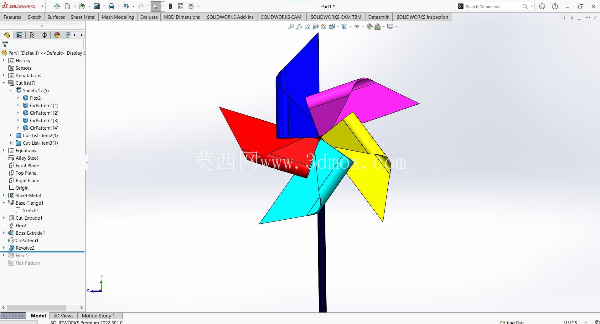Open DisplayManager tab
Image resolution: width=600 pixels, height=324 pixels.
coord(57,35)
